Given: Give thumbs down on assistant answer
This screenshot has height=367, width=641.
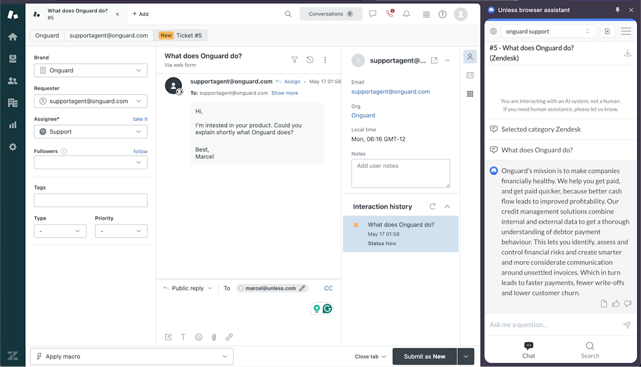Looking at the screenshot, I should coord(628,304).
